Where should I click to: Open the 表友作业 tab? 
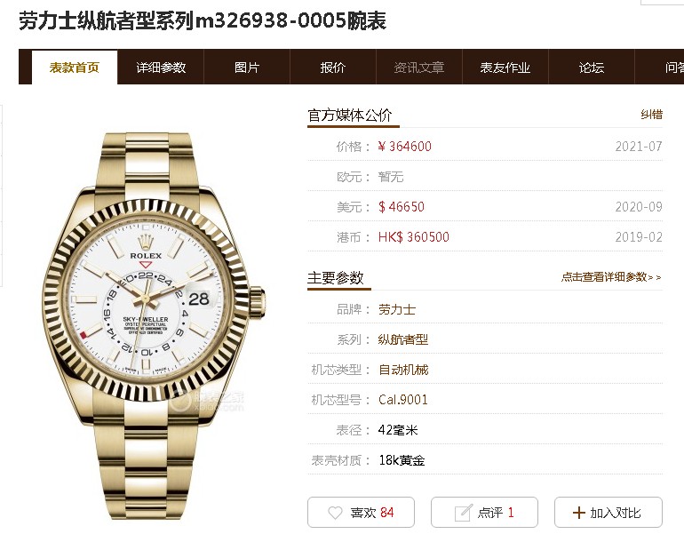[505, 68]
